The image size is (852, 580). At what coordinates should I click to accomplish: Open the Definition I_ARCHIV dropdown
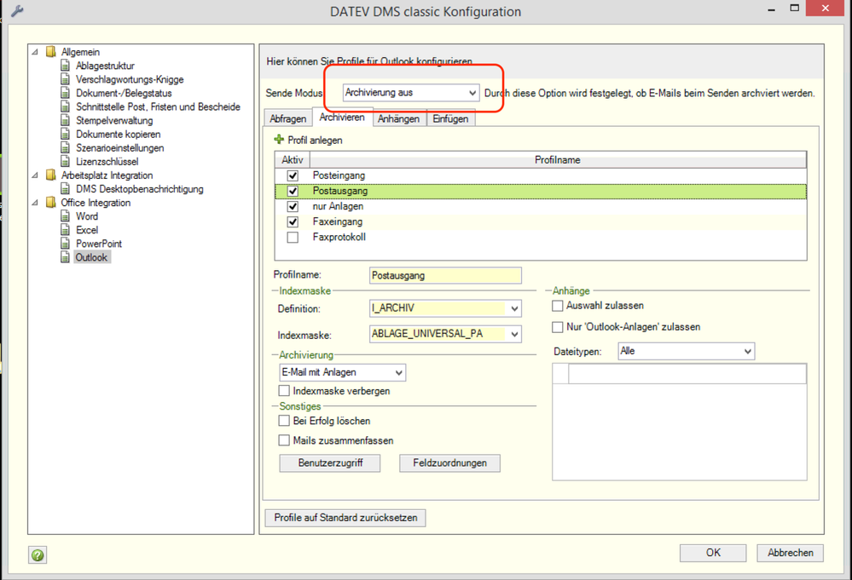pyautogui.click(x=445, y=308)
